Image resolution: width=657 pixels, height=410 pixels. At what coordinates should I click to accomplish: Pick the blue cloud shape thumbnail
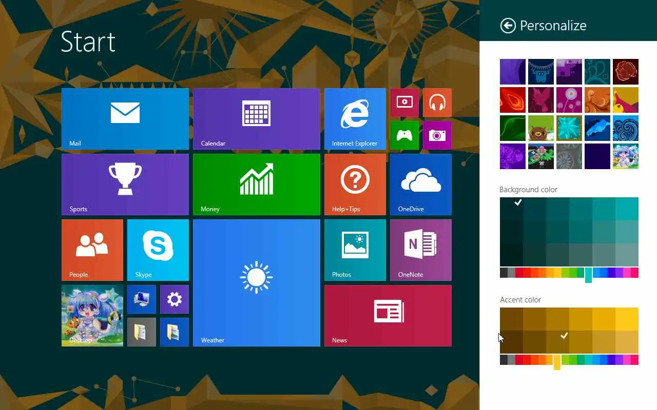pyautogui.click(x=597, y=128)
